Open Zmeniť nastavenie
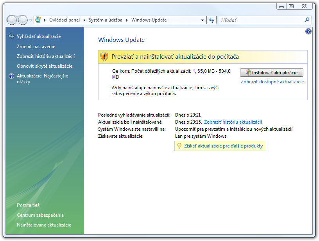This screenshot has height=241, width=319. pos(36,47)
